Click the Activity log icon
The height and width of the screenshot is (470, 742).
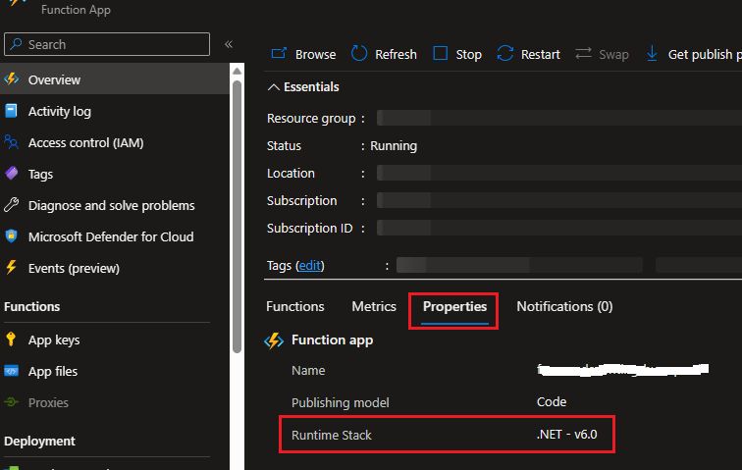[11, 111]
